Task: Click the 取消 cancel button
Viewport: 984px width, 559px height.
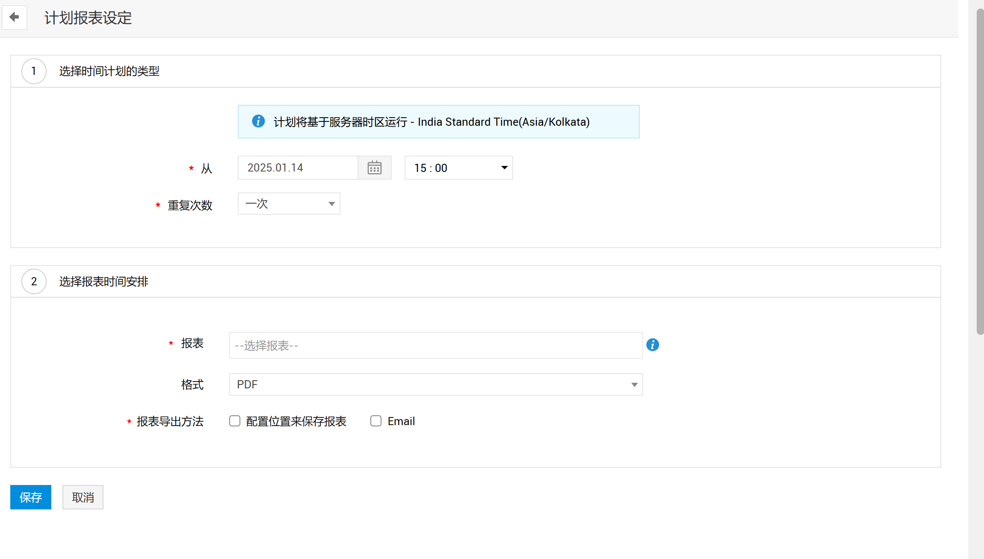Action: tap(83, 497)
